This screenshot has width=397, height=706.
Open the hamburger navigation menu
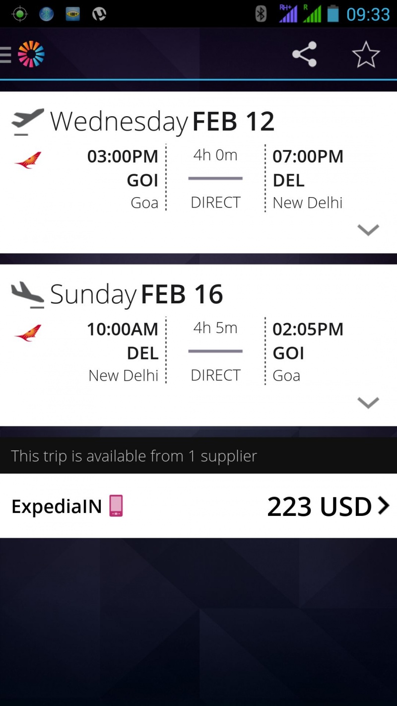tap(5, 55)
